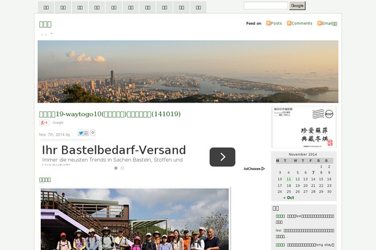Click the Ihr Bastelbedarf-Versand ad headline
The height and width of the screenshot is (250, 376).
pos(114,150)
